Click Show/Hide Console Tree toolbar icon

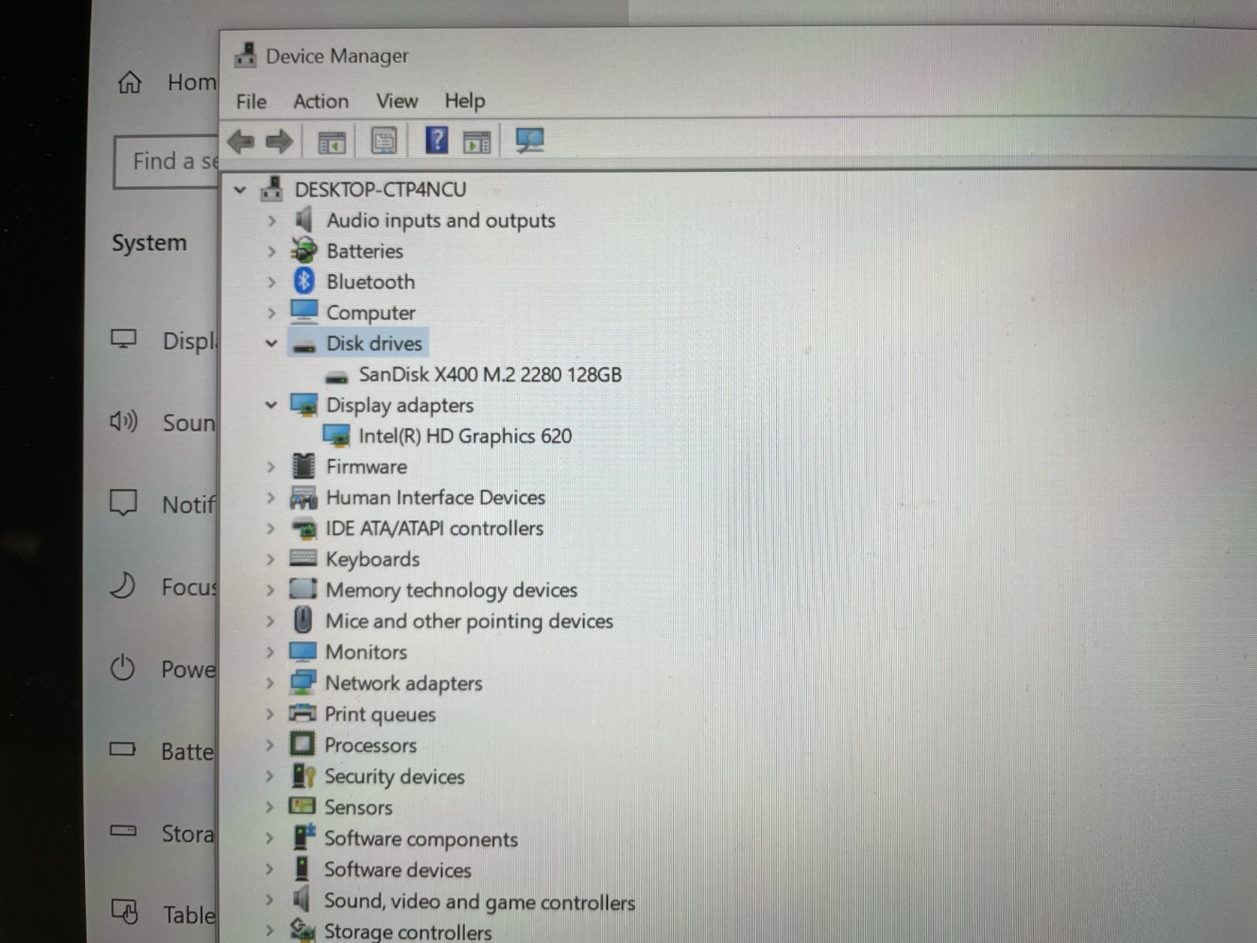pyautogui.click(x=331, y=143)
